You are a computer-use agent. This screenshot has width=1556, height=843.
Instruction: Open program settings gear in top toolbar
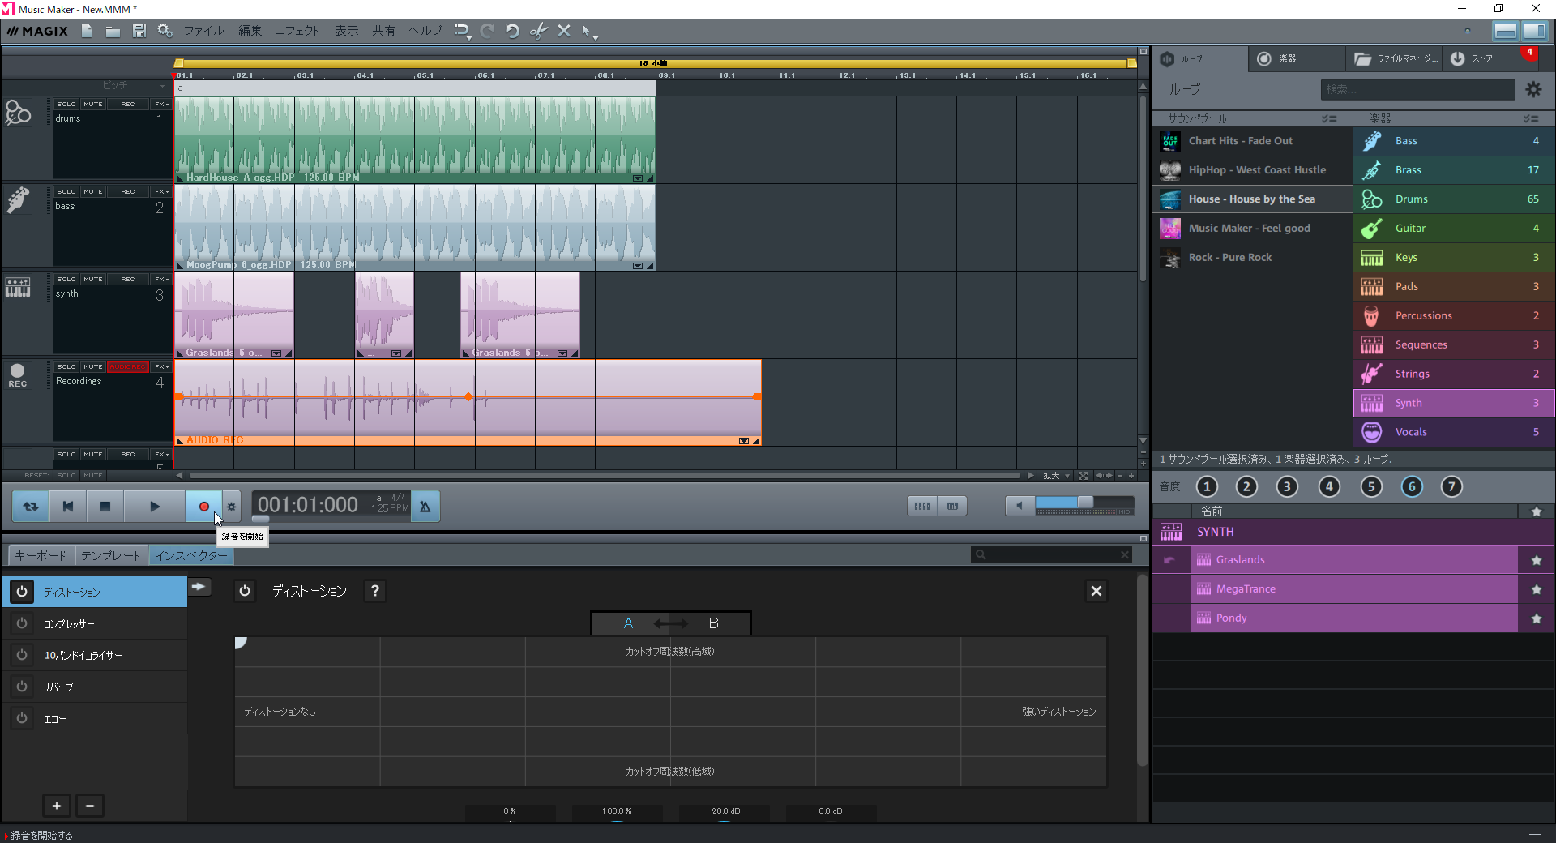coord(165,31)
